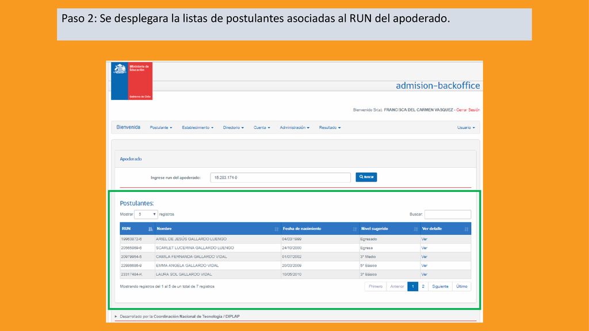Click the buscar search button

366,177
